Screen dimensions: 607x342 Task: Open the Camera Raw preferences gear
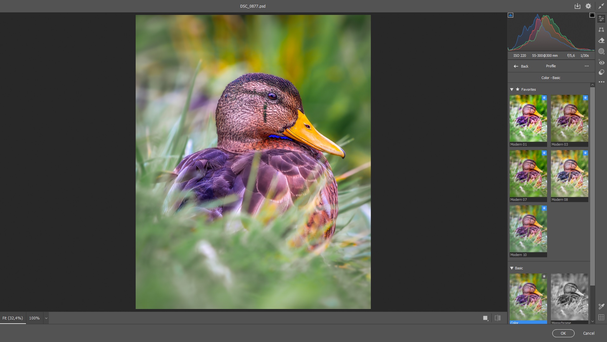click(x=588, y=6)
